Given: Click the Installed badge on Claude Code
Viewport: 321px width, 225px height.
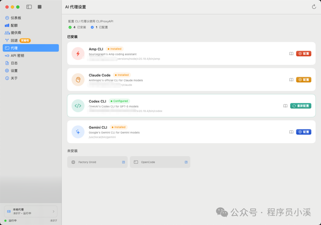Looking at the screenshot, I should (x=122, y=75).
